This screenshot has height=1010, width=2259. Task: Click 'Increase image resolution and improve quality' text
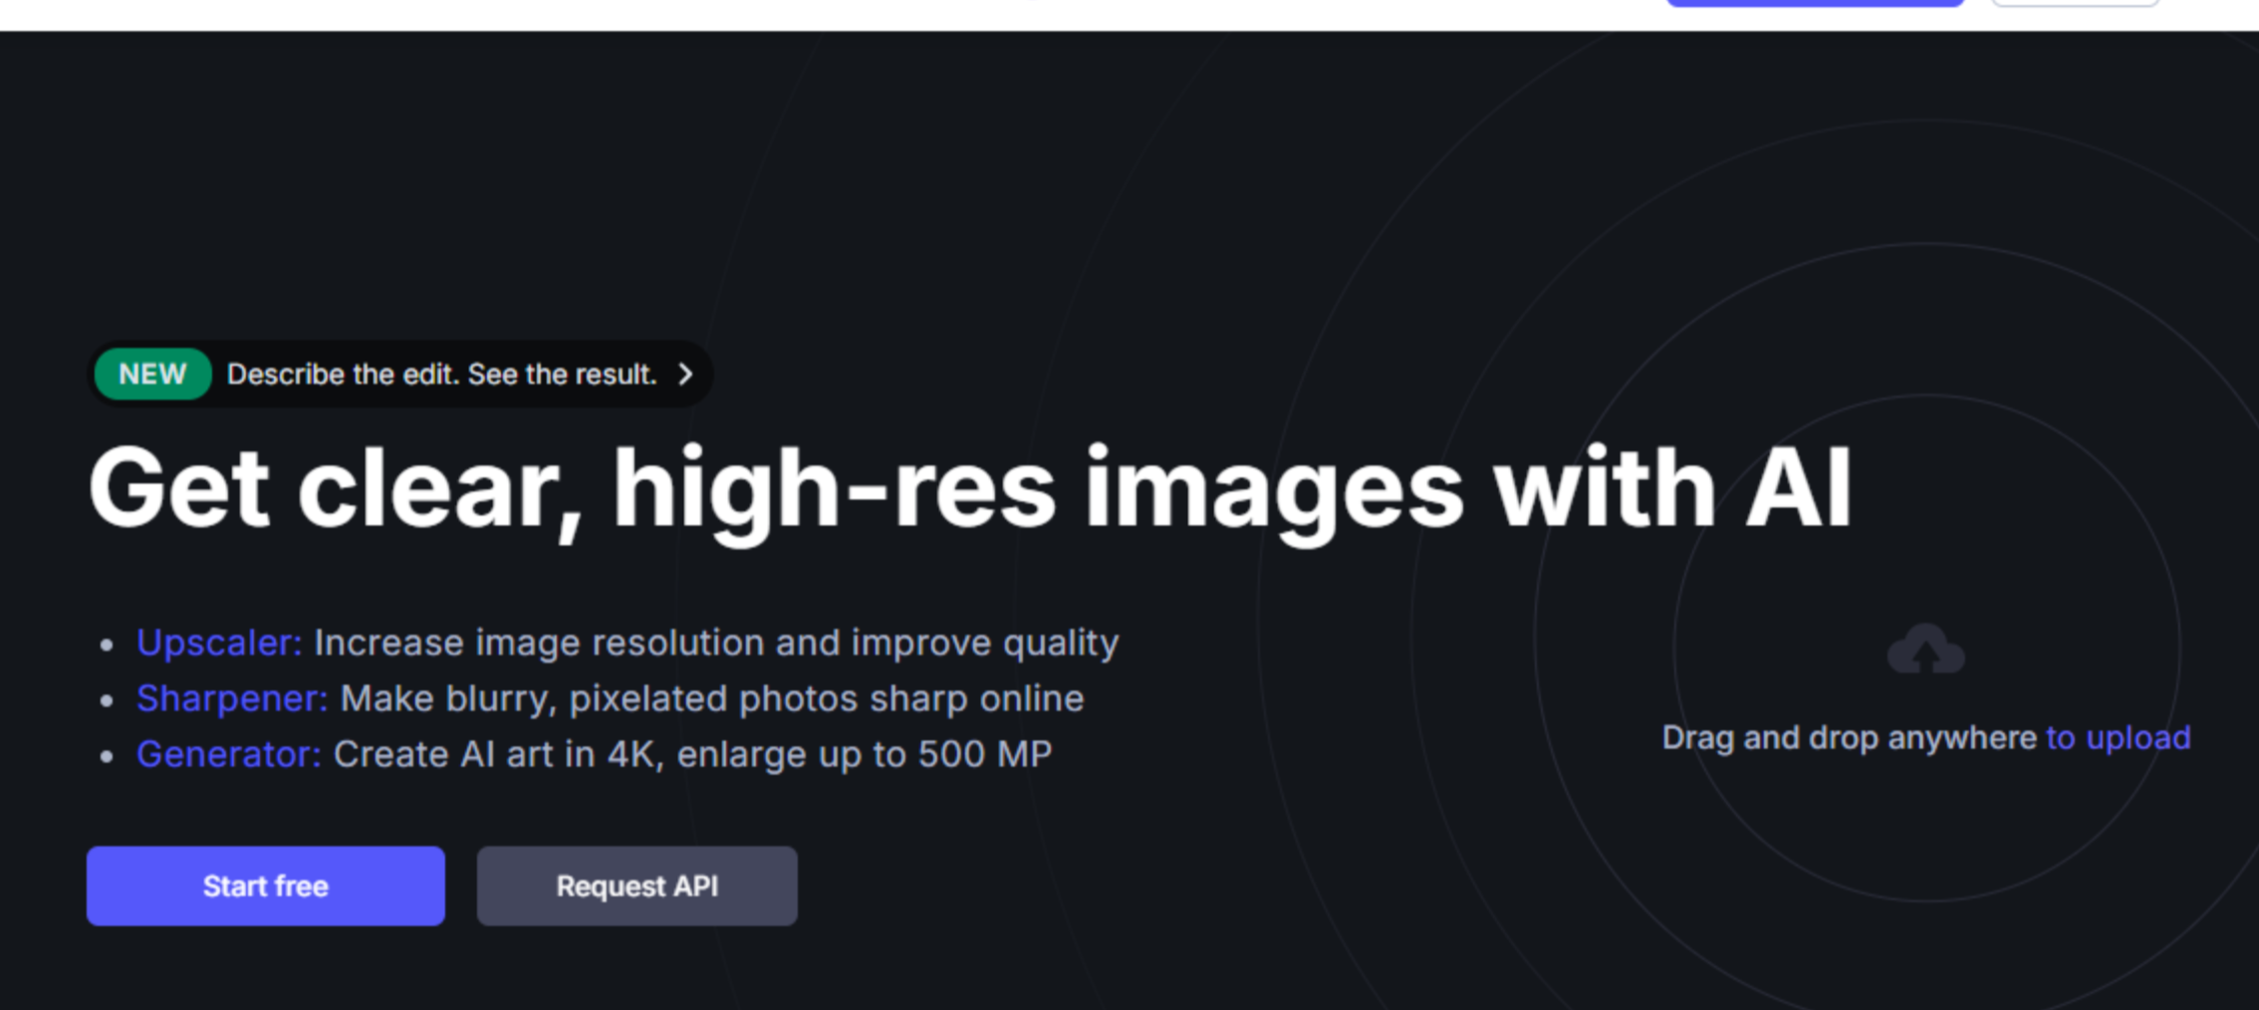(x=716, y=642)
